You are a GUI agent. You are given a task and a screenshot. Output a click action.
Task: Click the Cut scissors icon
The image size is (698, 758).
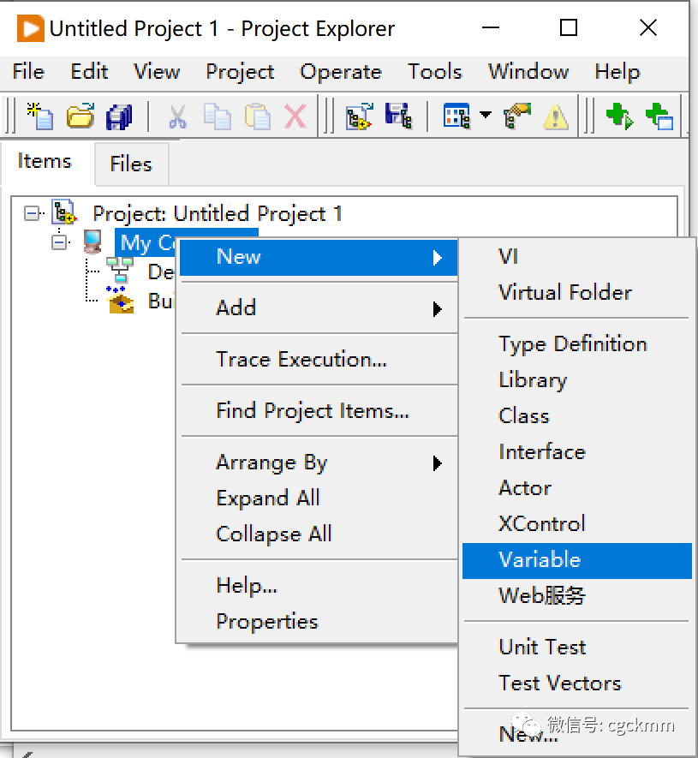177,116
